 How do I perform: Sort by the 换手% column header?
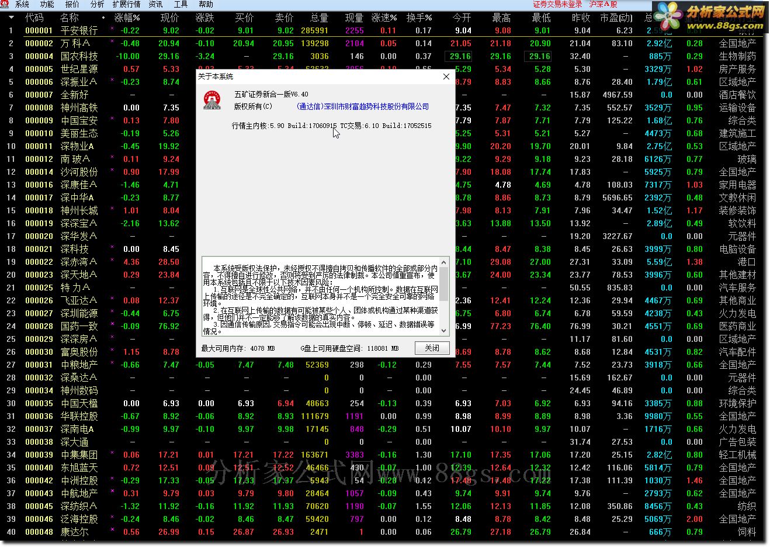tap(419, 18)
